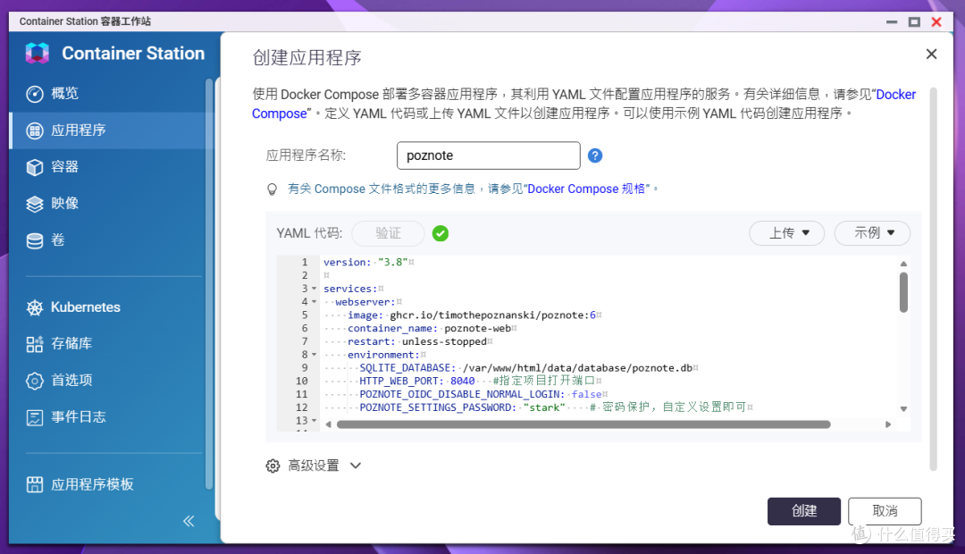Click the POZNOTE_OIDC_DISABLE_NORMAL_LOGIN line
965x554 pixels.
coord(481,395)
